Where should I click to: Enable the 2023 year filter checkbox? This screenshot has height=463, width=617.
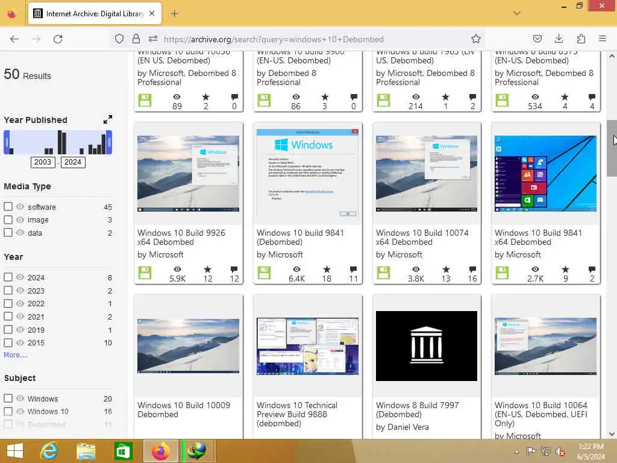tap(8, 290)
